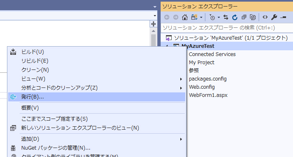Collapse all items using the stacked squares icon

click(x=244, y=17)
